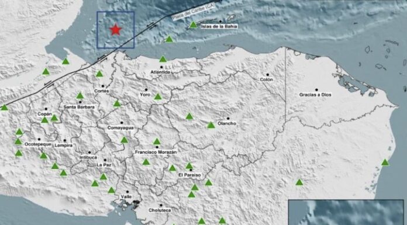
Task: Select the city dot above Gracias a Dios
Action: (x=316, y=90)
